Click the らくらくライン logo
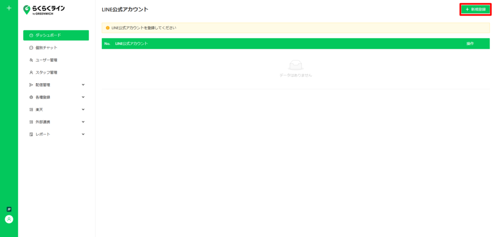 (44, 10)
